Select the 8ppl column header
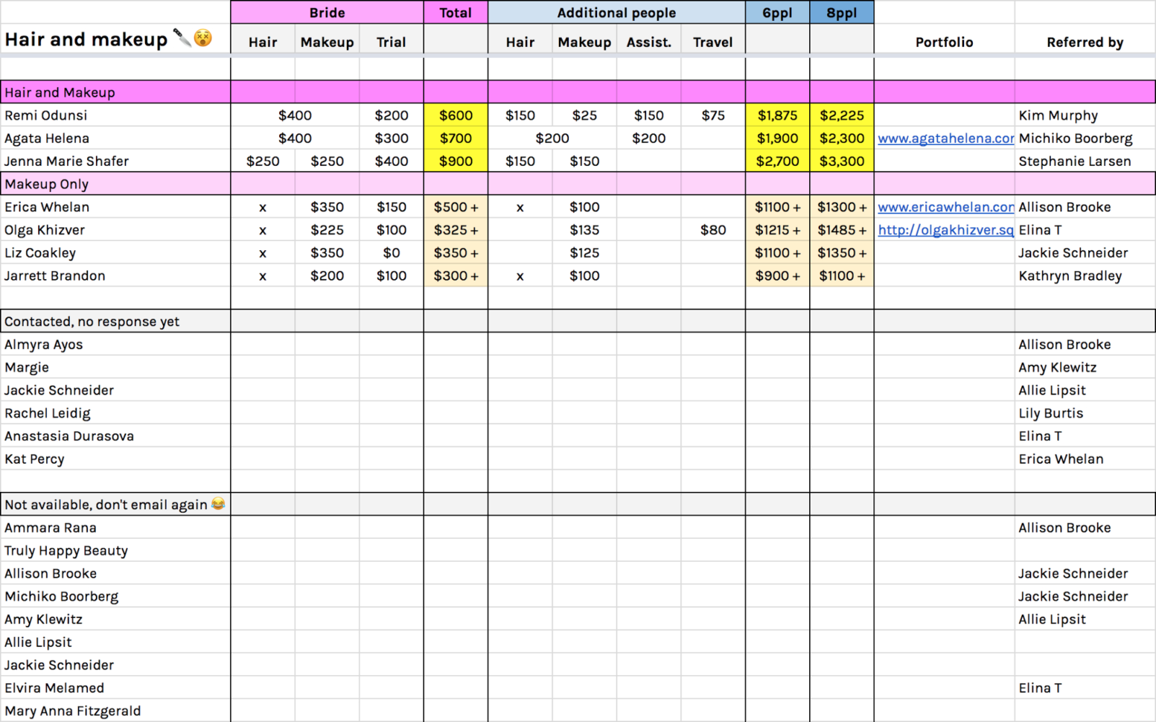This screenshot has height=722, width=1156. 841,13
